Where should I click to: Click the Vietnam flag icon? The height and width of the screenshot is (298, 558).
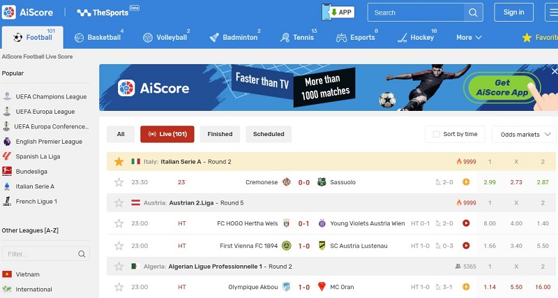pos(7,274)
